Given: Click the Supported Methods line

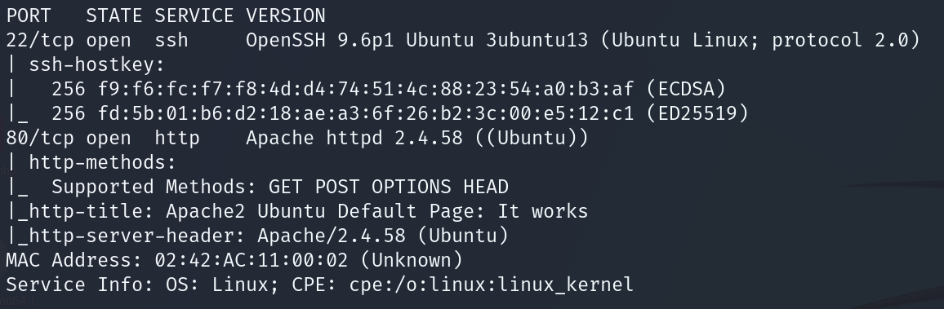Looking at the screenshot, I should (280, 187).
